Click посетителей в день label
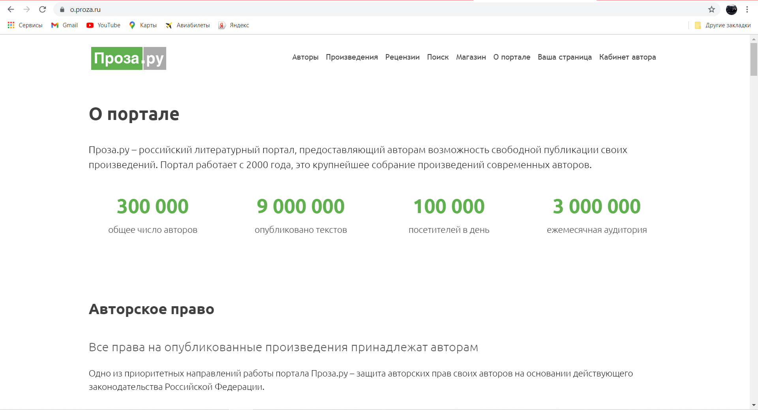 [x=449, y=230]
